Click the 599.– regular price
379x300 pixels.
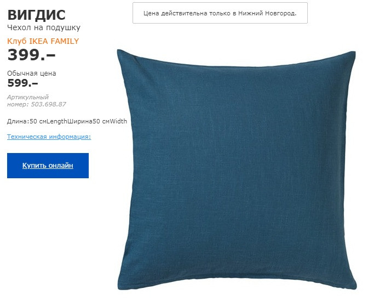click(x=22, y=83)
